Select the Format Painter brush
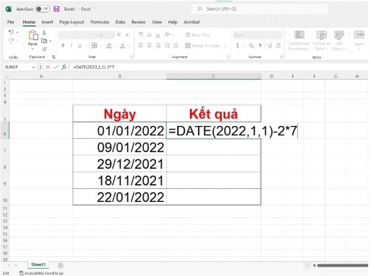This screenshot has height=276, width=370. tap(44, 49)
